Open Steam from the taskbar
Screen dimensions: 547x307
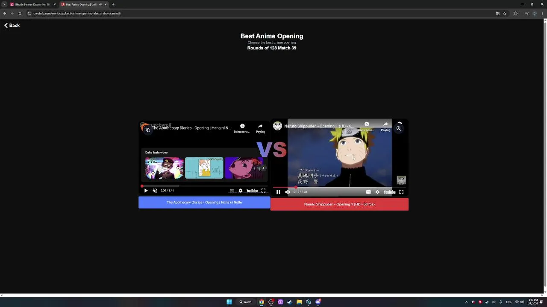pyautogui.click(x=290, y=302)
